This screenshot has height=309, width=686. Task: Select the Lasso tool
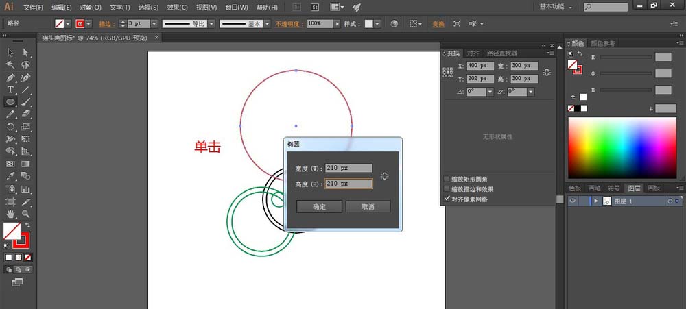[x=26, y=65]
